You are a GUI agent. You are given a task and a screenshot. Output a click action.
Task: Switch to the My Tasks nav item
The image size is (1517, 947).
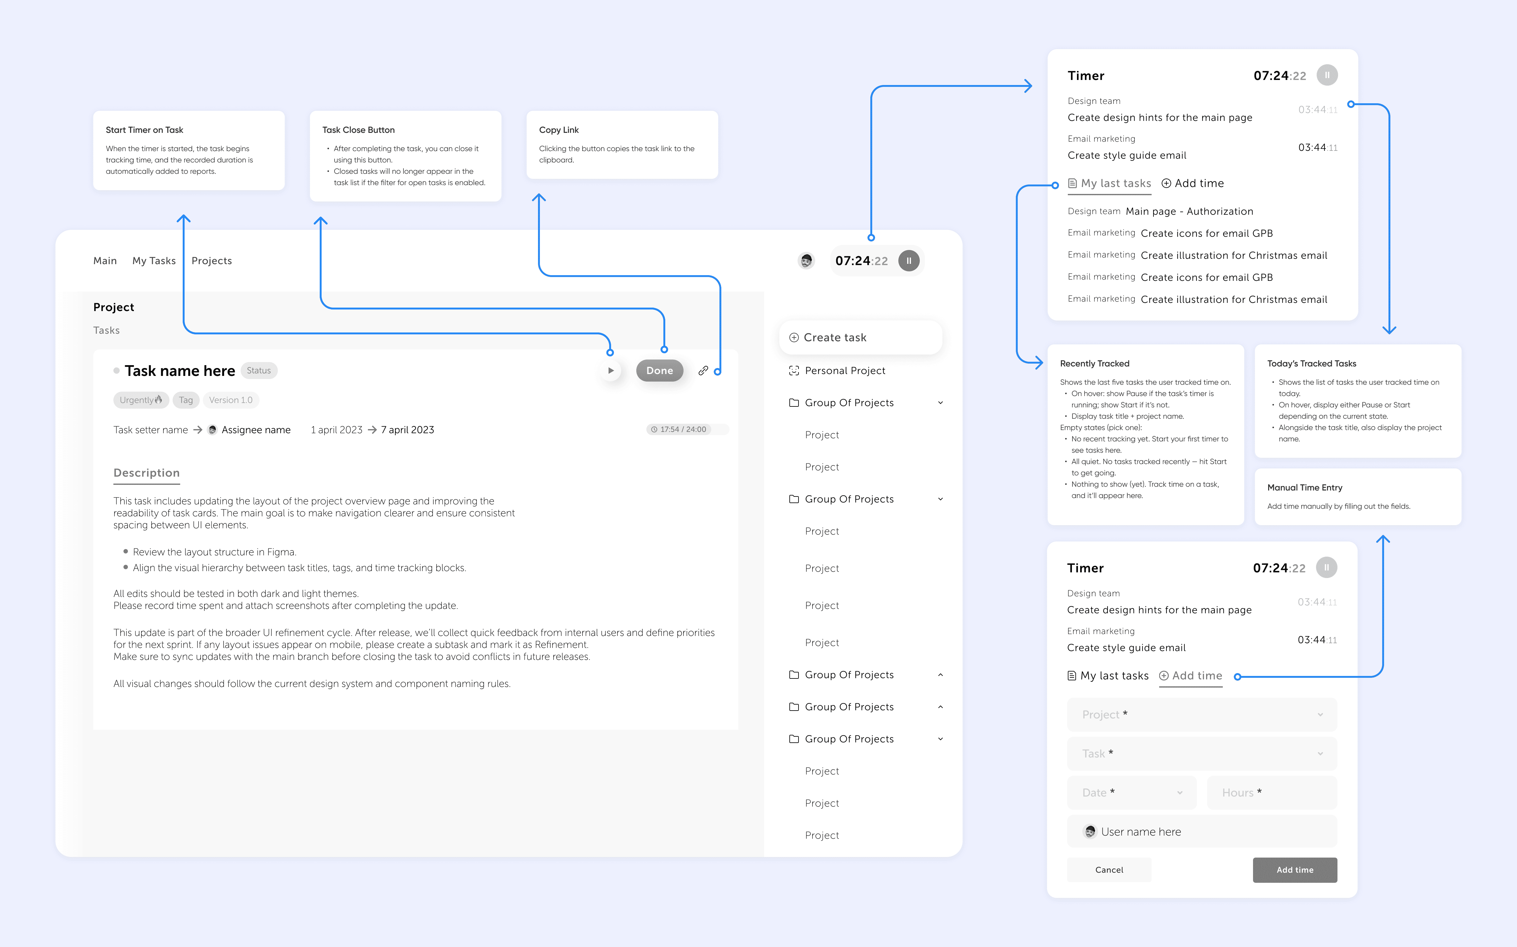(x=153, y=261)
